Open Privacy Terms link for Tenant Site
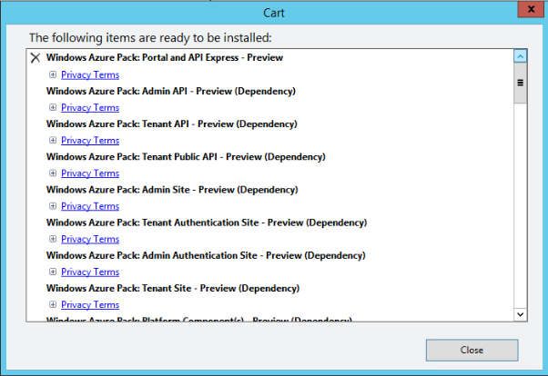The height and width of the screenshot is (376, 548). point(90,304)
